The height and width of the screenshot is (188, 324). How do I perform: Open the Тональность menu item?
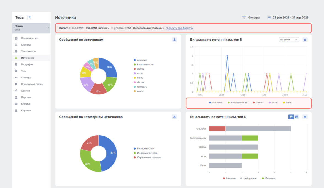(28, 51)
